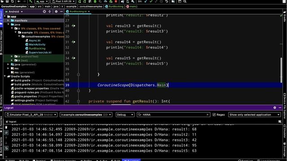The width and height of the screenshot is (287, 161).
Task: Open the Gradle side tab
Action: (285, 17)
